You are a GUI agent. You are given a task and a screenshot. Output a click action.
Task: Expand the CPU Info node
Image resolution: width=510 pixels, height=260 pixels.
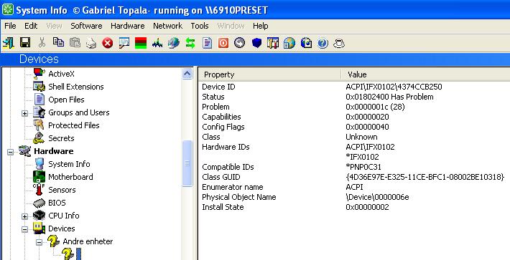coord(24,216)
